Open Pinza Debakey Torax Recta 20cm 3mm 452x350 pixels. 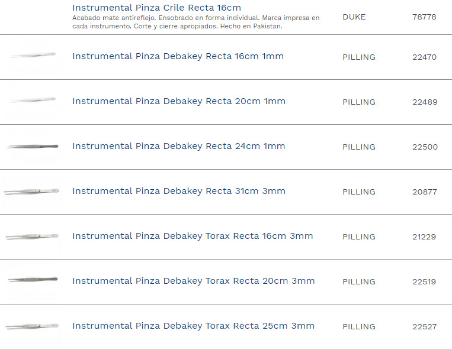[193, 281]
